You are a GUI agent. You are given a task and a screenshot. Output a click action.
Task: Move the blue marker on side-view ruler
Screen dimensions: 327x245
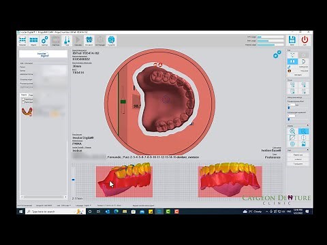73,180
